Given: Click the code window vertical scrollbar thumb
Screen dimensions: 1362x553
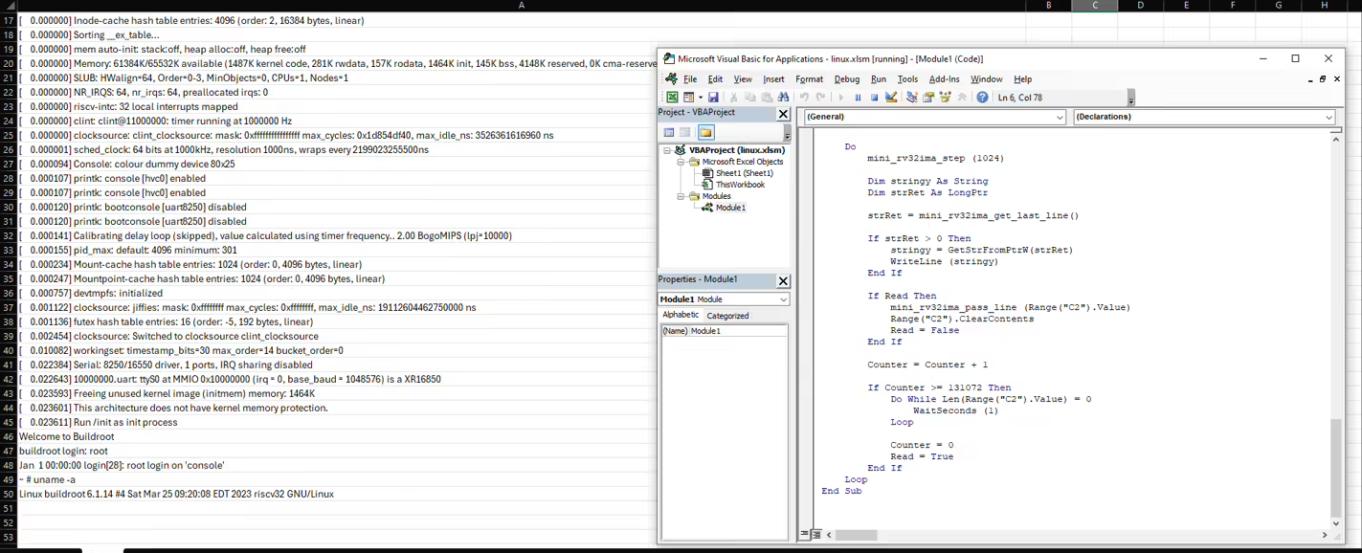Looking at the screenshot, I should click(1335, 469).
